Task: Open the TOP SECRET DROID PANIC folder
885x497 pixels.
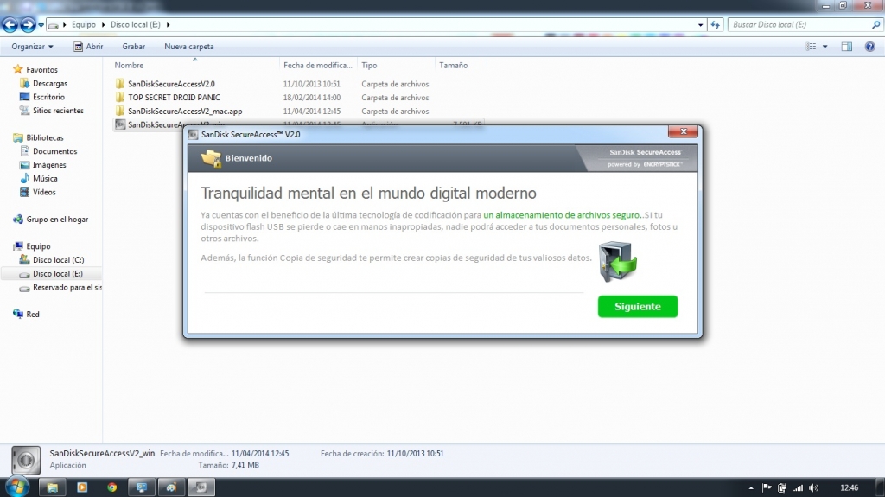Action: coord(174,98)
